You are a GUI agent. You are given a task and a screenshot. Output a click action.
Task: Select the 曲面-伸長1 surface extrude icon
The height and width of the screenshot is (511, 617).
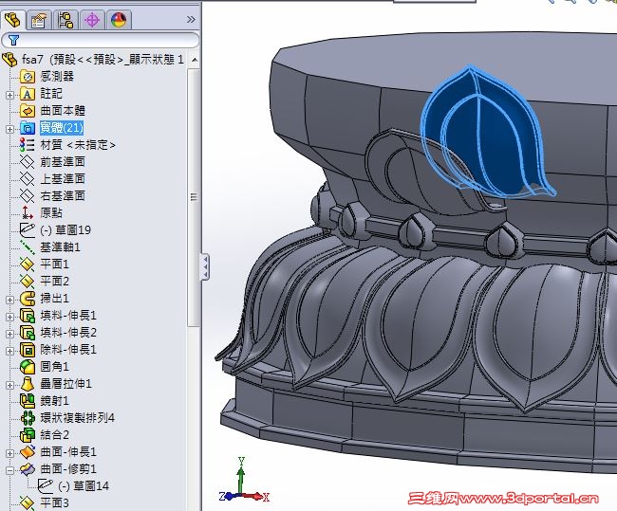coord(28,452)
